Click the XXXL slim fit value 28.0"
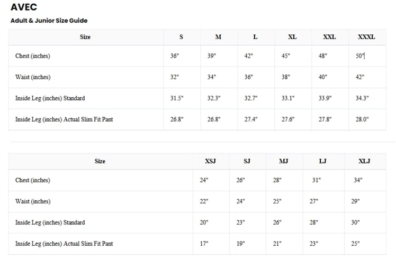 [362, 119]
